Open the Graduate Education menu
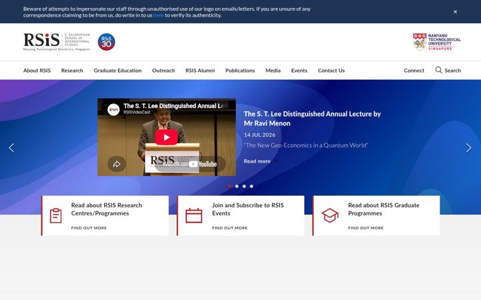This screenshot has width=481, height=300. tap(118, 71)
